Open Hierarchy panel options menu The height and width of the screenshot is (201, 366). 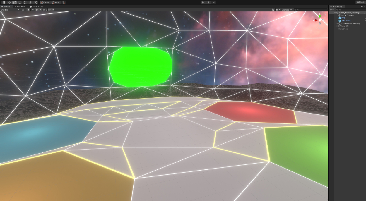(x=364, y=6)
